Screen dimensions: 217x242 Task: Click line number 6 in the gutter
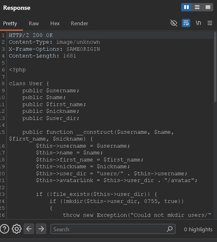[3, 70]
